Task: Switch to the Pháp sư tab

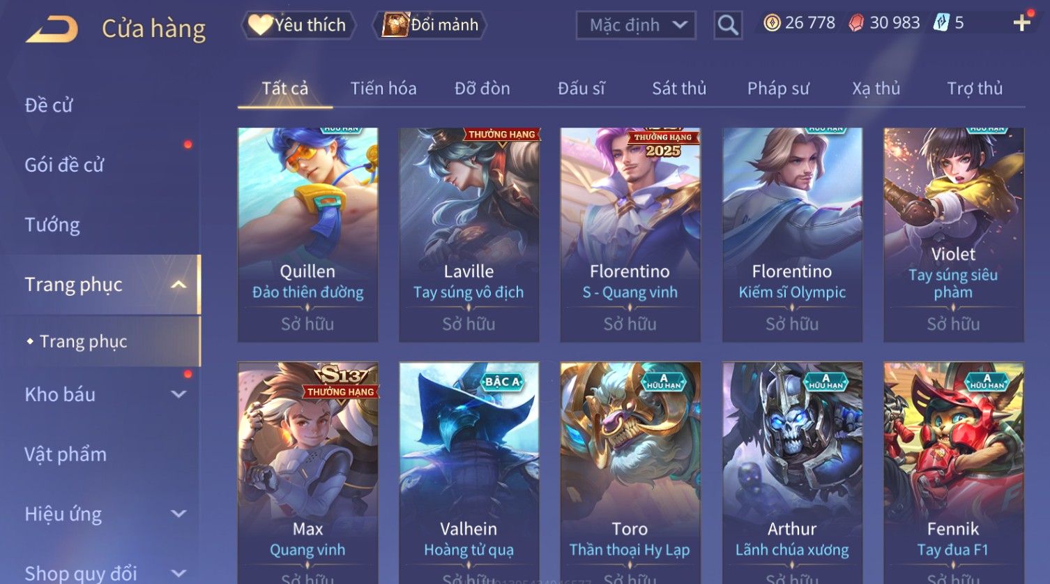Action: 778,89
